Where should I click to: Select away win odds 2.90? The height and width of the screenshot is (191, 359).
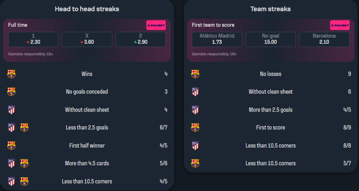point(140,39)
